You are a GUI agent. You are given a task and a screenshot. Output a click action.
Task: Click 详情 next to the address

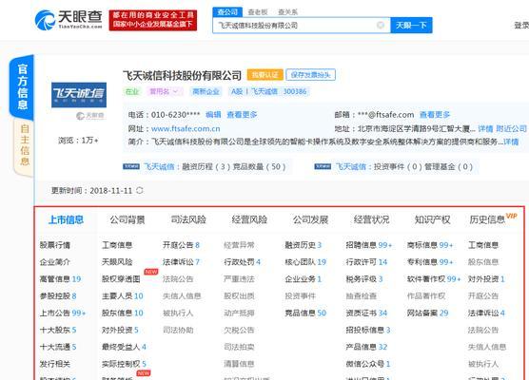point(485,128)
